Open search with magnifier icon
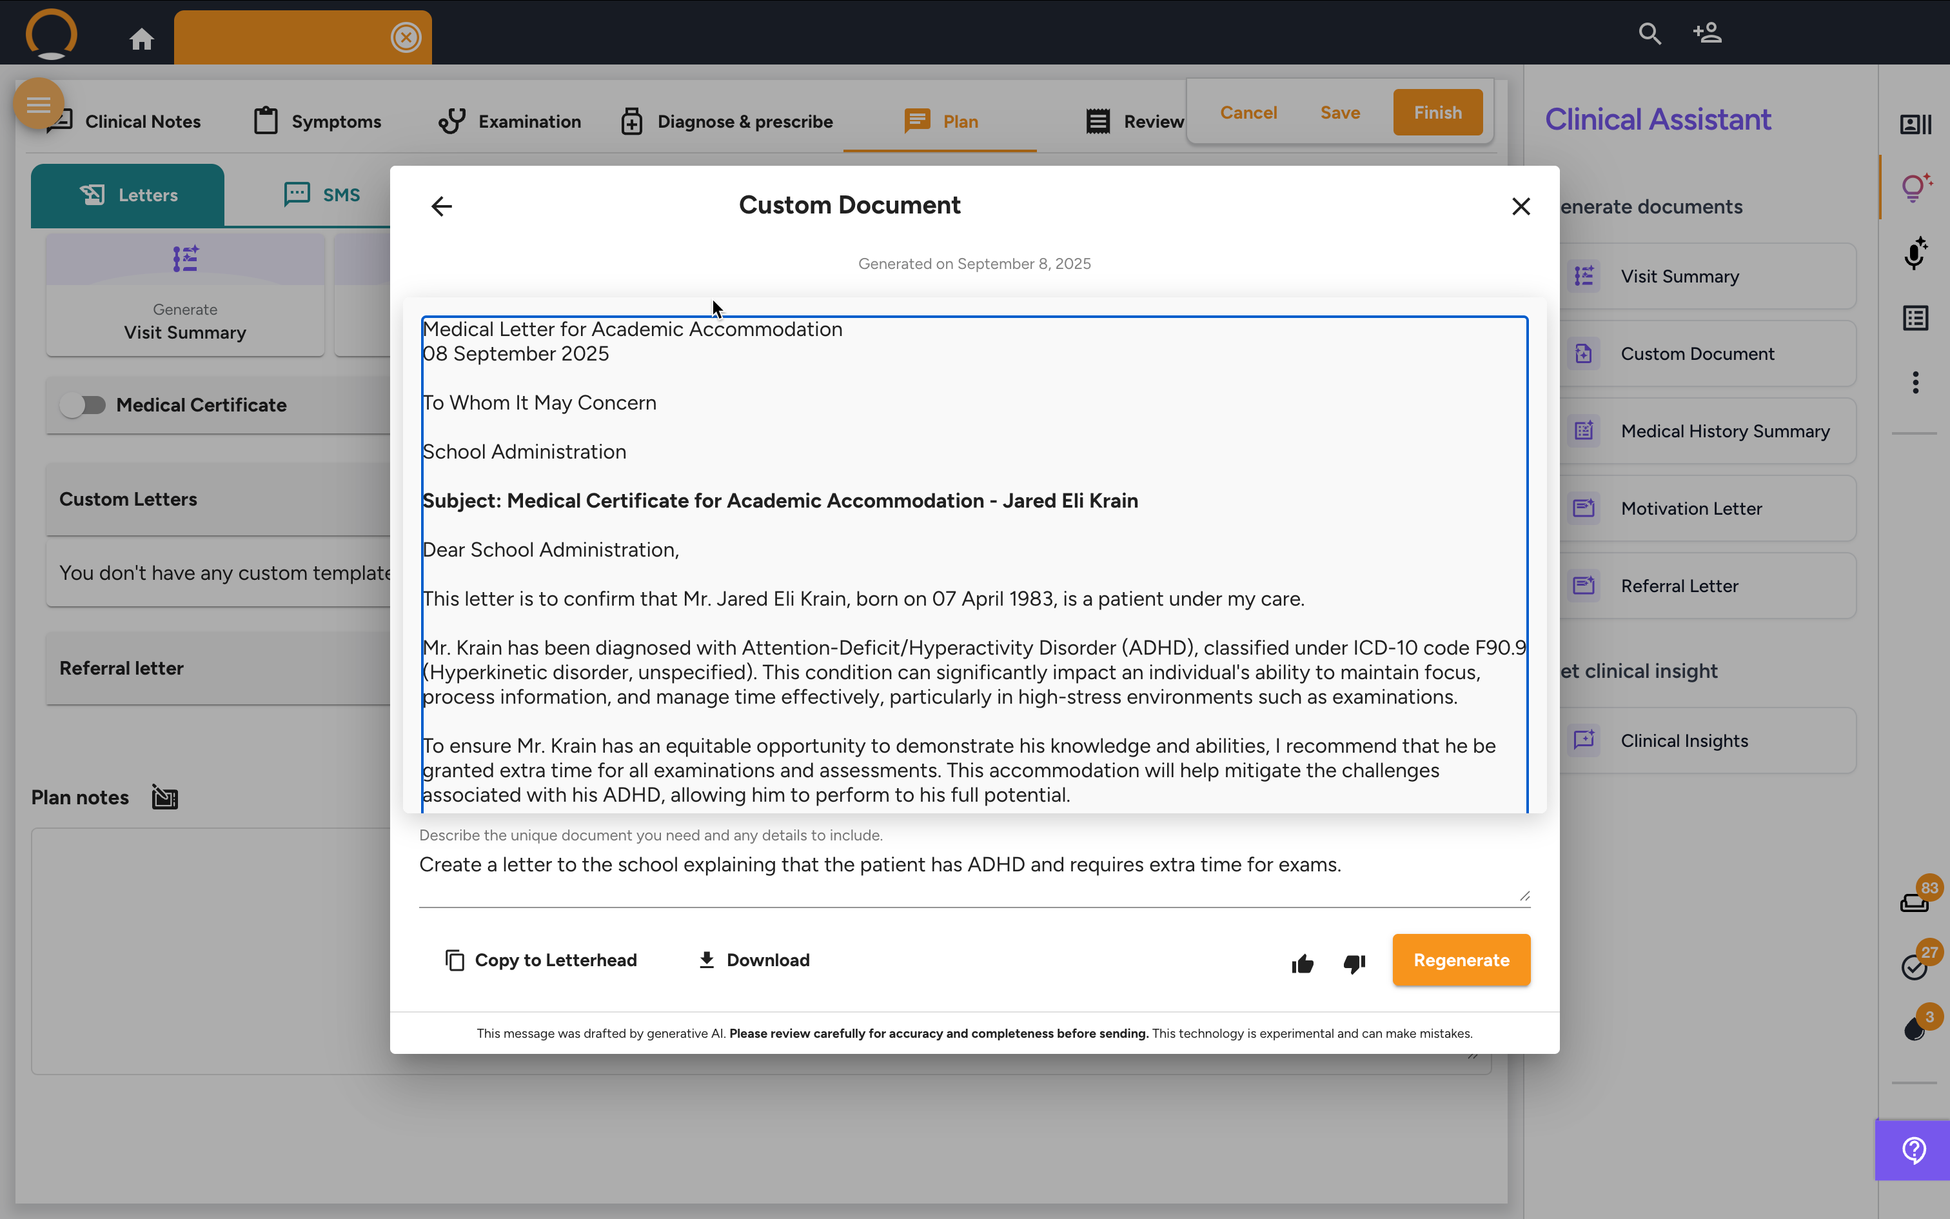The image size is (1950, 1219). (x=1650, y=34)
